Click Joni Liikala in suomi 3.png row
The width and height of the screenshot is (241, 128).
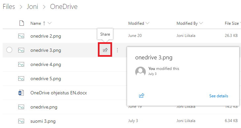186,121
